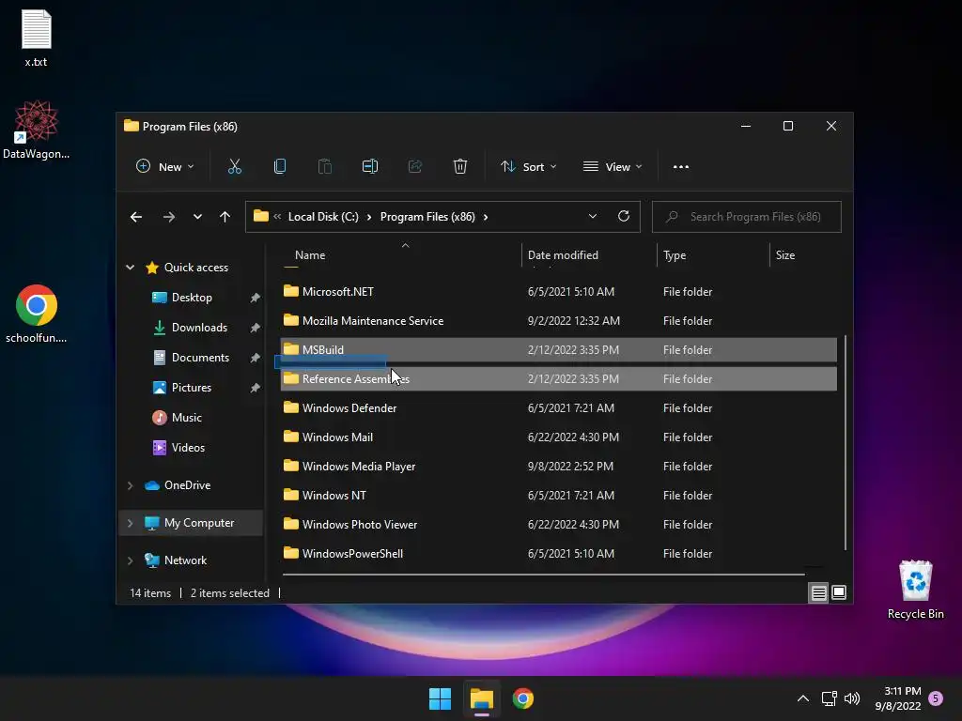Go forward with the right arrow
This screenshot has height=721, width=962.
point(169,217)
